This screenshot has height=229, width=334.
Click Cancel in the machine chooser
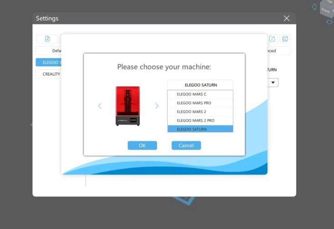click(186, 146)
